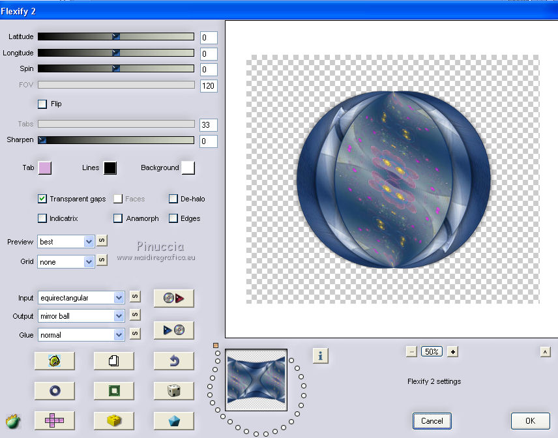
Task: Pick the Lines color swatch
Action: pos(110,168)
